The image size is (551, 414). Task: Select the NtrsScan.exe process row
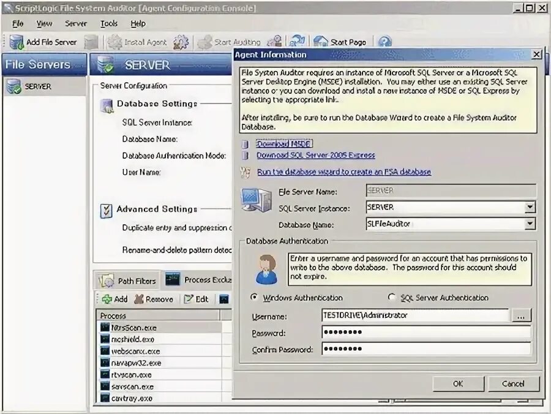[x=160, y=328]
